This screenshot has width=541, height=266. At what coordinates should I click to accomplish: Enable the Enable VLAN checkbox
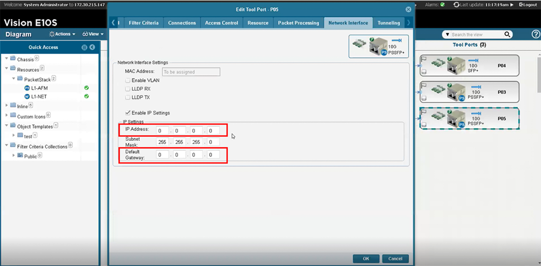(x=128, y=80)
